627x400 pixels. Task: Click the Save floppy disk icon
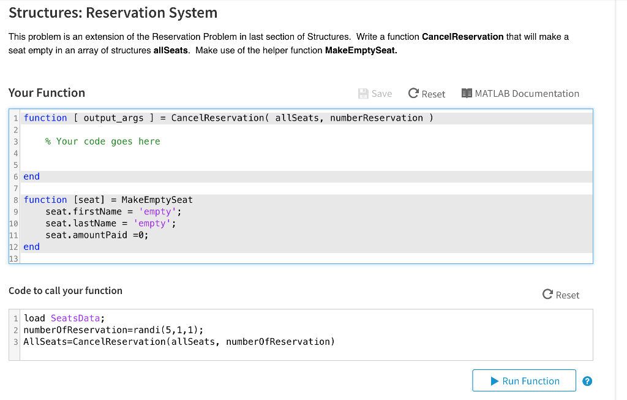point(363,94)
